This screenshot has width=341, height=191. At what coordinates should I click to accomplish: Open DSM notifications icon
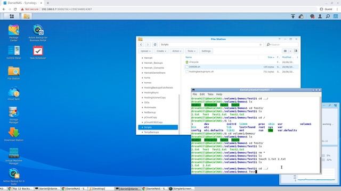(312, 16)
